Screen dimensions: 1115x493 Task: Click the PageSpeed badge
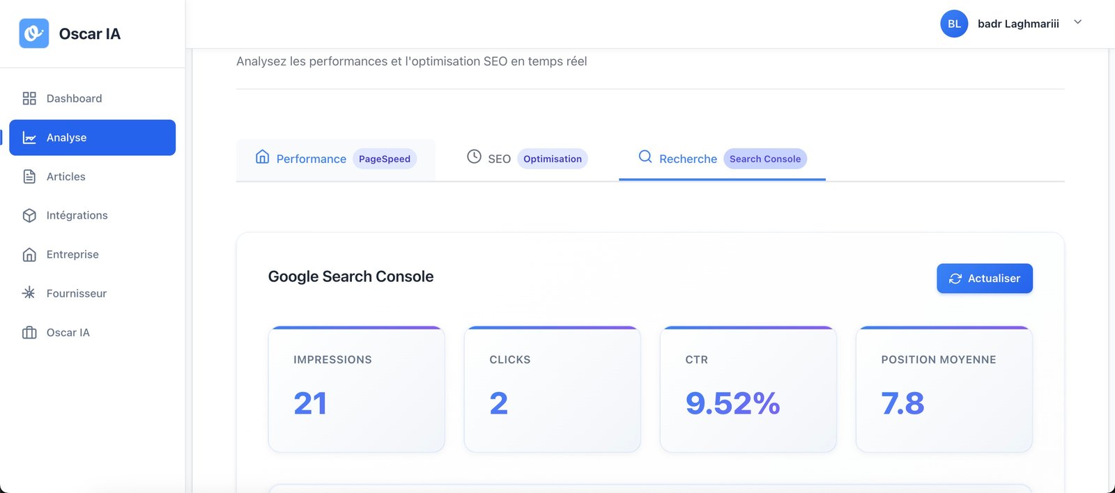pyautogui.click(x=385, y=159)
